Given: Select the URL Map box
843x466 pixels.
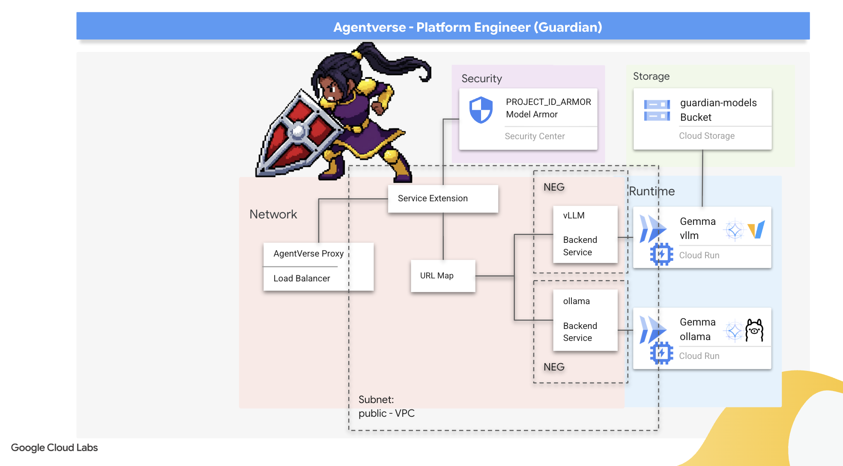Looking at the screenshot, I should point(442,276).
